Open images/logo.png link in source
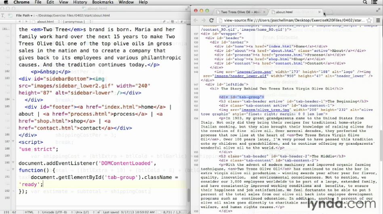 point(254,72)
